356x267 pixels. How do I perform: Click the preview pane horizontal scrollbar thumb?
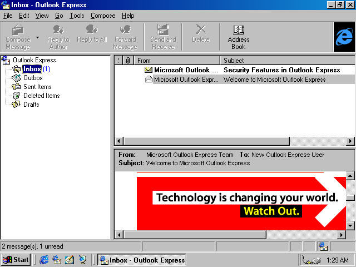tap(195, 235)
